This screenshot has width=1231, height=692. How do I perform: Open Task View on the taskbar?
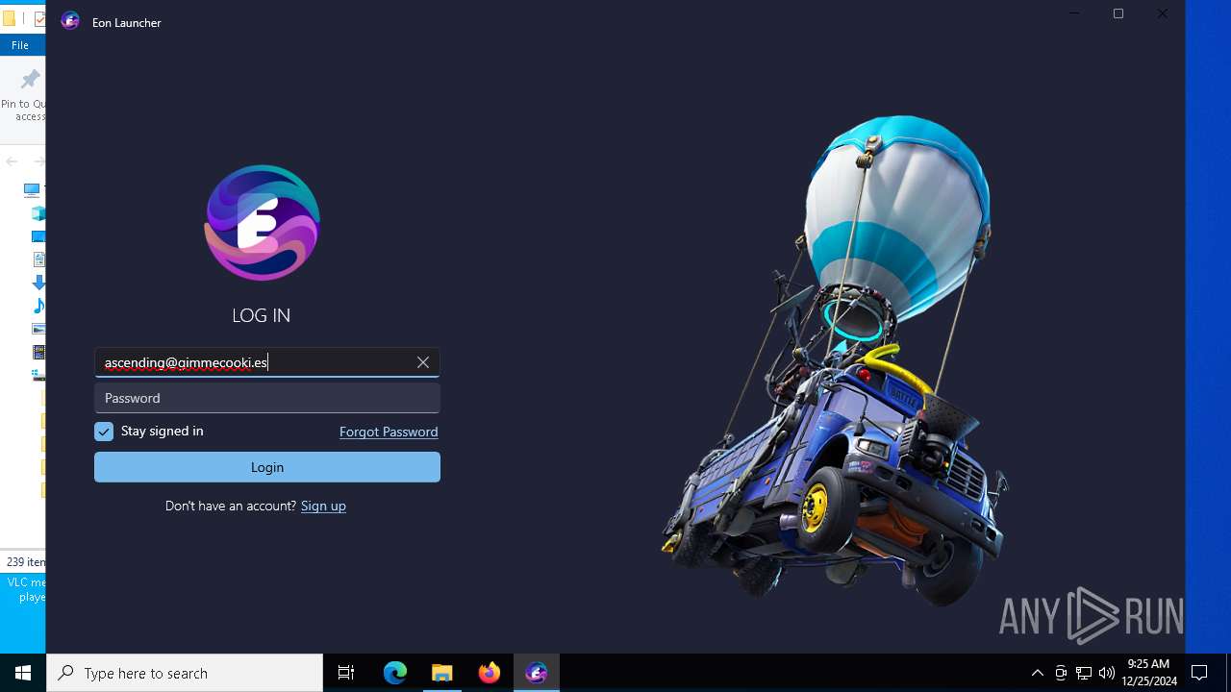click(x=346, y=673)
